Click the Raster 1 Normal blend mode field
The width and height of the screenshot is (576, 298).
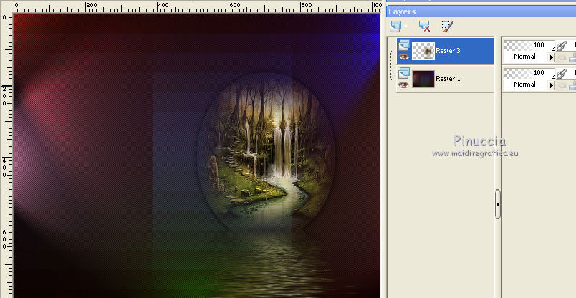tap(525, 85)
